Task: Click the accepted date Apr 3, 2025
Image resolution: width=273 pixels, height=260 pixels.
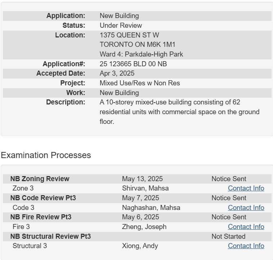Action: 117,73
